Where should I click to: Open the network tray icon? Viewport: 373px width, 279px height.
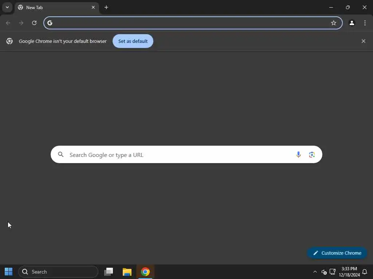tap(333, 272)
